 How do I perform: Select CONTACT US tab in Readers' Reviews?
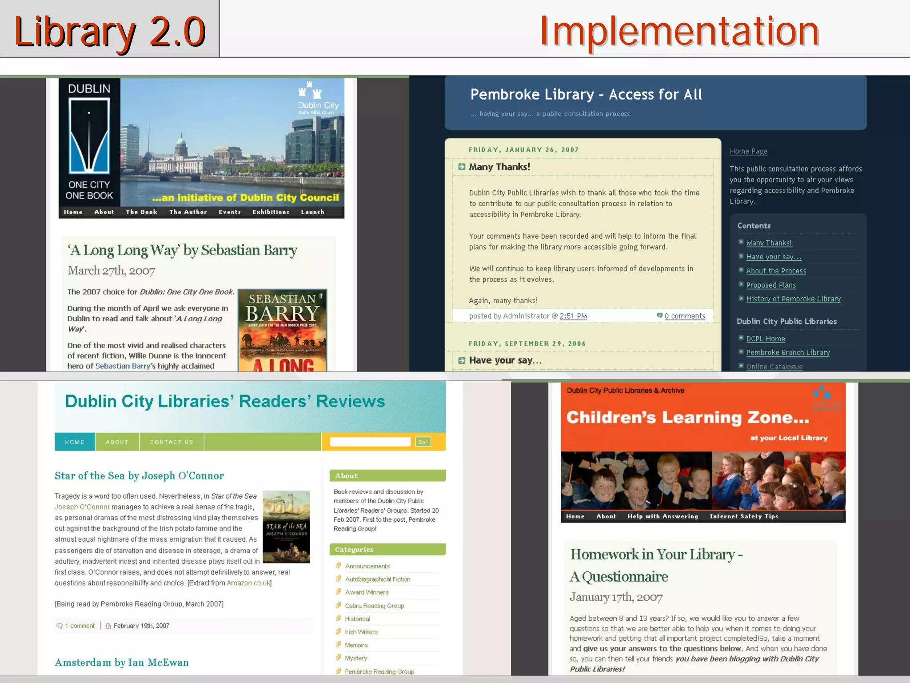(x=172, y=442)
